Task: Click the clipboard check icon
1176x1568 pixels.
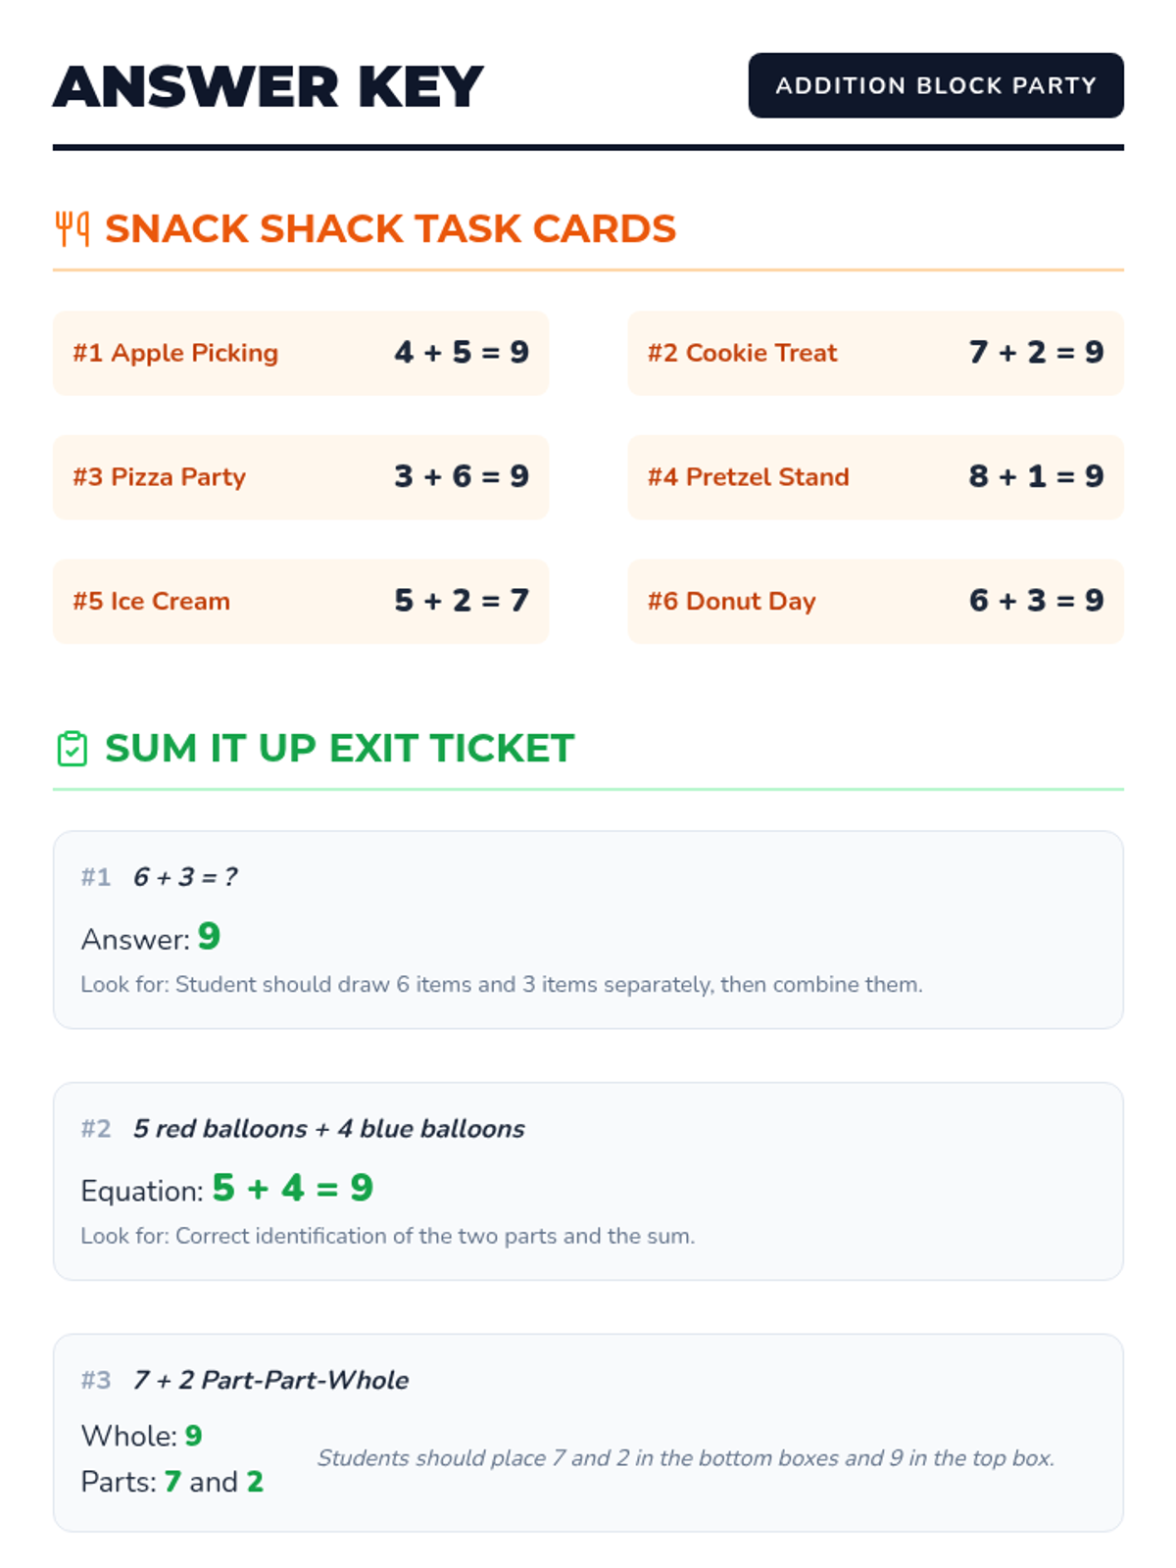Action: click(72, 749)
